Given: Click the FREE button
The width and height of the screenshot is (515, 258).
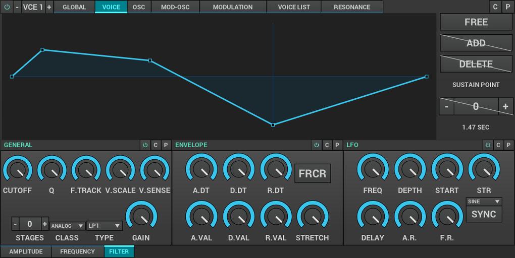Looking at the screenshot, I should click(476, 22).
